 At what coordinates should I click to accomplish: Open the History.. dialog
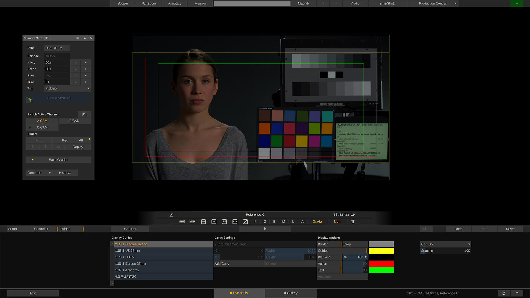coord(65,172)
